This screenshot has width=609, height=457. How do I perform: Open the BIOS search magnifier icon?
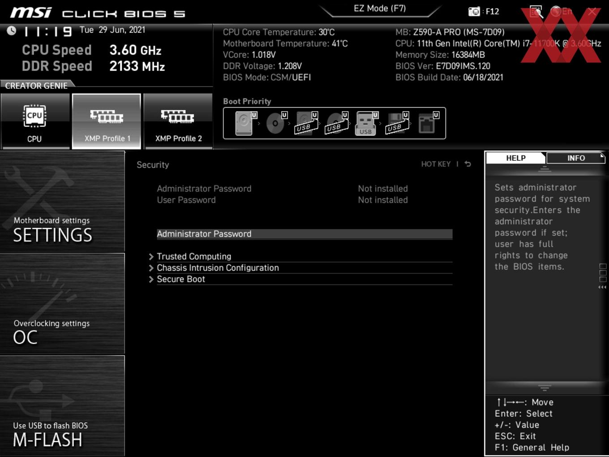click(536, 11)
